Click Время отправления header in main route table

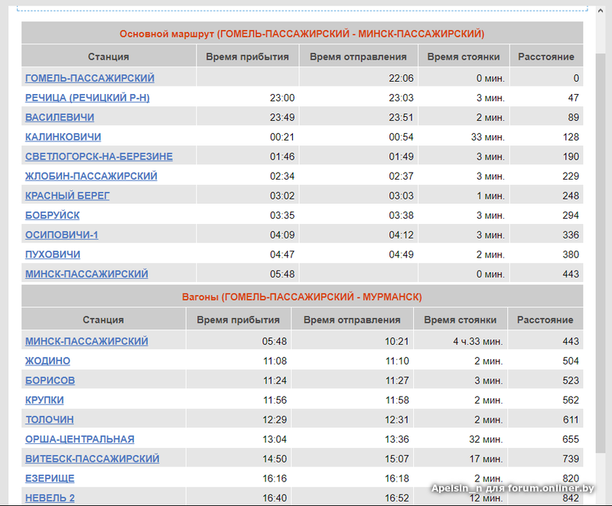(x=358, y=57)
